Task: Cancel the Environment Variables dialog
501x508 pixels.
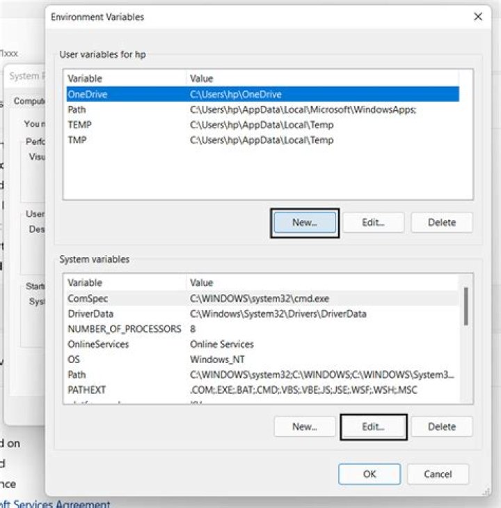Action: click(x=438, y=474)
